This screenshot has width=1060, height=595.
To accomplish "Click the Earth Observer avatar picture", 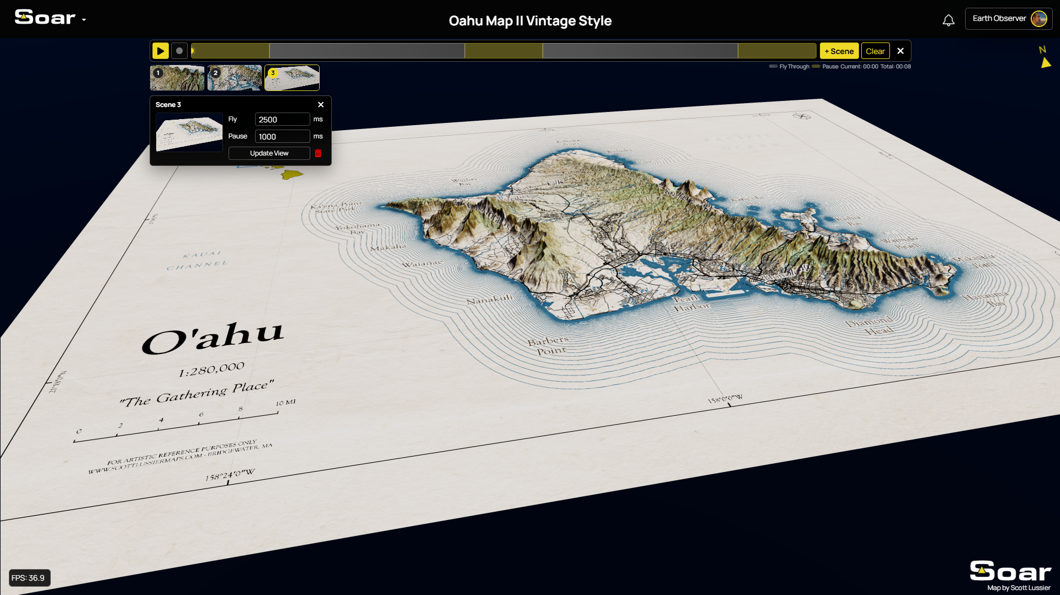I will [x=1038, y=19].
